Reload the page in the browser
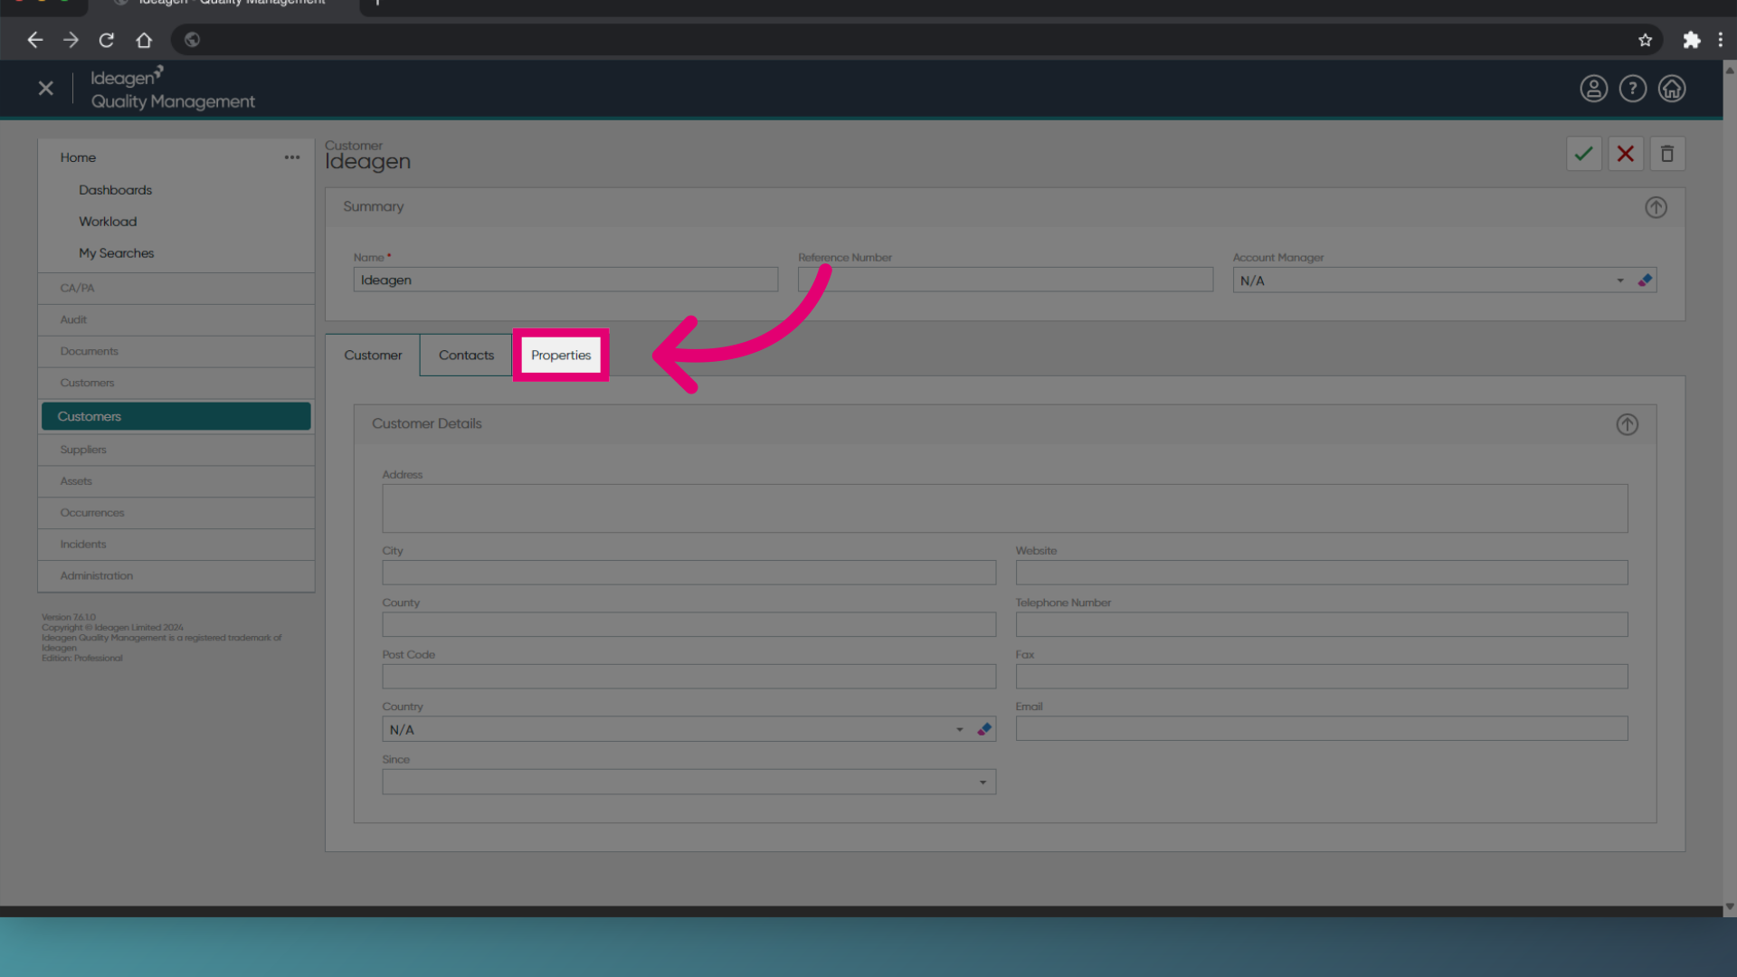 point(107,40)
